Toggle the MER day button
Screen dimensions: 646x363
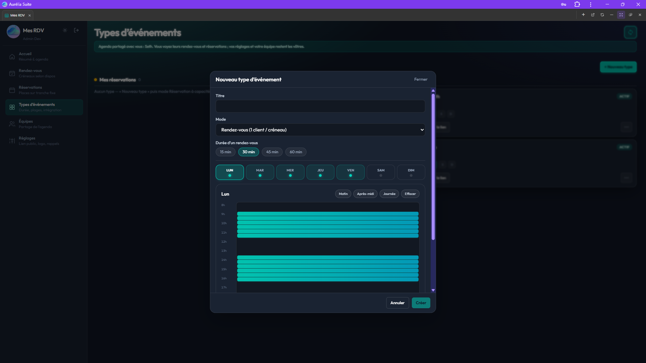click(x=290, y=172)
